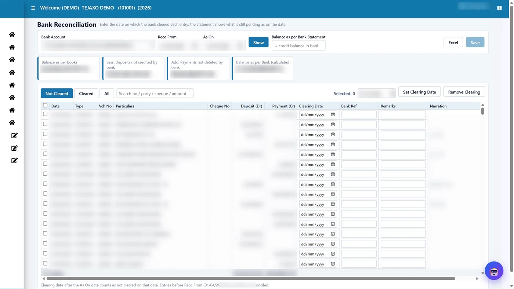The height and width of the screenshot is (289, 514).
Task: Click the Balance as per Bank (calculated) card
Action: point(263,68)
